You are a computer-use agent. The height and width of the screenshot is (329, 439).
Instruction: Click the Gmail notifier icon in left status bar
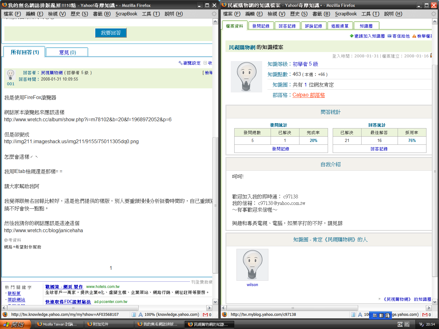point(205,315)
